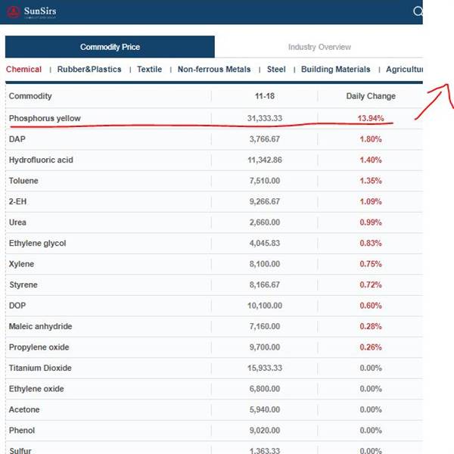The width and height of the screenshot is (454, 454).
Task: Open the Agriculture category link
Action: click(404, 69)
